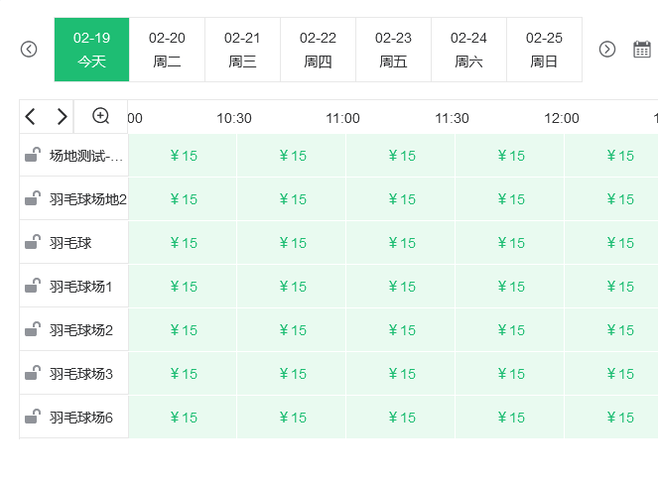Image resolution: width=658 pixels, height=483 pixels.
Task: Book 羽毛球场1 slot at 10:30 for ¥15
Action: [x=292, y=287]
